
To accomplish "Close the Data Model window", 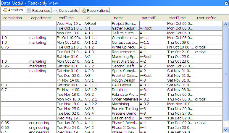I will [x=226, y=3].
